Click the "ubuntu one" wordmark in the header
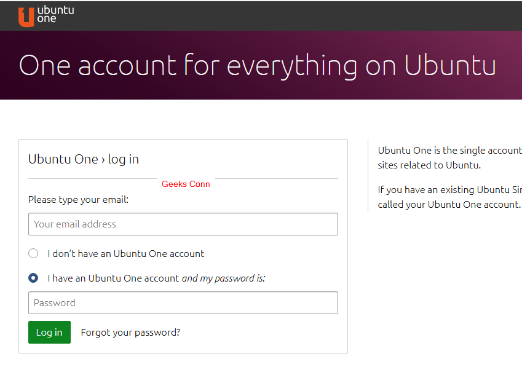522x367 pixels. coord(54,15)
